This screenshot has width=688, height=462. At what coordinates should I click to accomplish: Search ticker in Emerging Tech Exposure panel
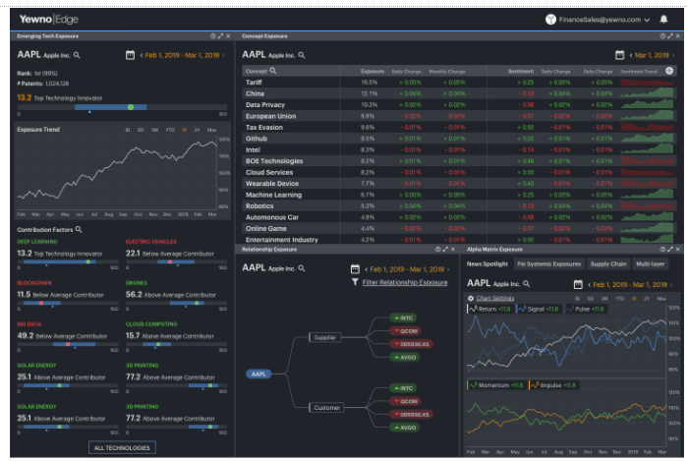[77, 55]
